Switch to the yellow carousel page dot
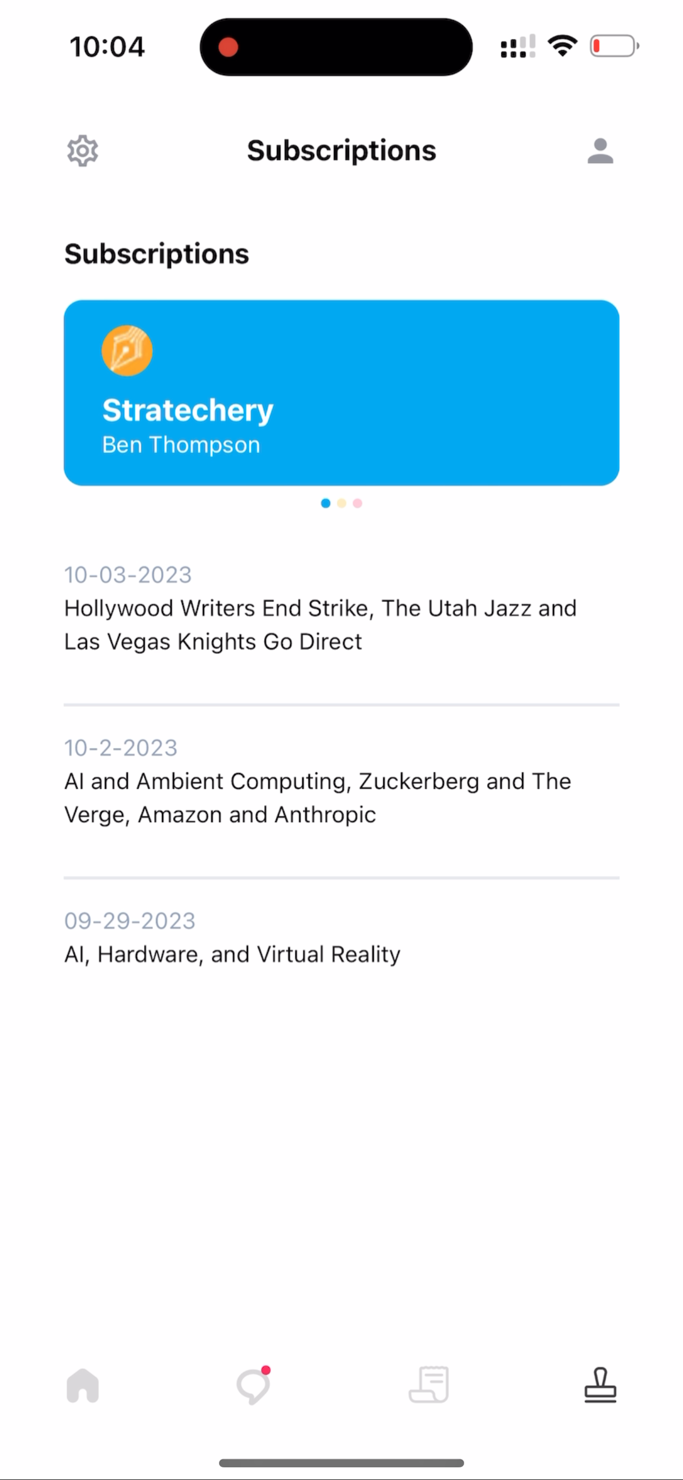The height and width of the screenshot is (1480, 683). click(x=341, y=503)
